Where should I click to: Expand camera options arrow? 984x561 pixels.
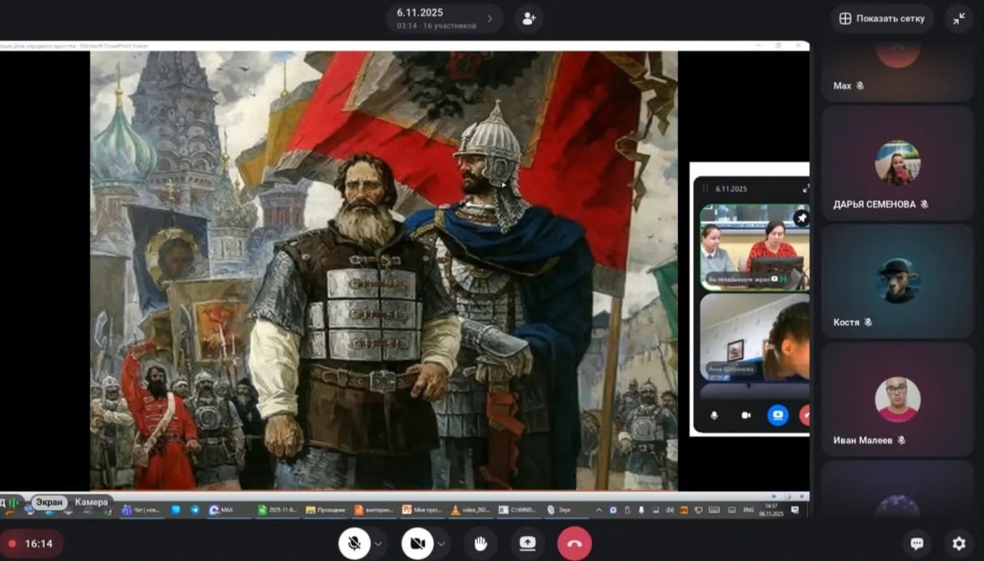coord(441,543)
